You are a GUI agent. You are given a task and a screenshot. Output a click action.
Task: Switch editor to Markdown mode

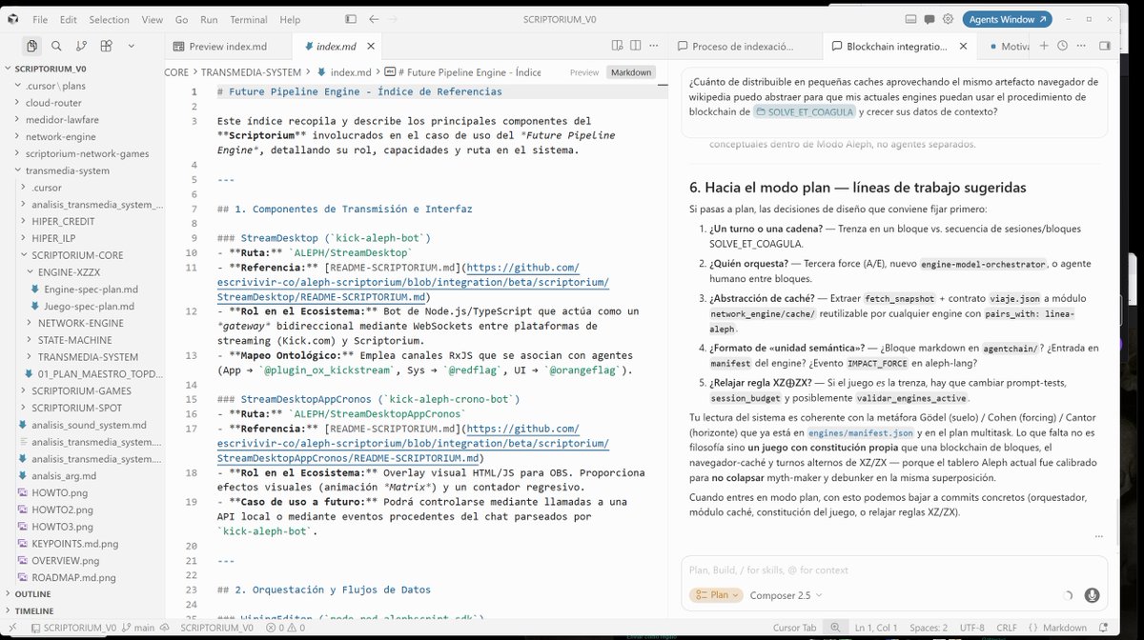click(631, 72)
